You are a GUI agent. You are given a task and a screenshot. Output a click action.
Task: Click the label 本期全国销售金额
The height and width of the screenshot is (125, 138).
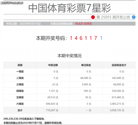[61, 24]
